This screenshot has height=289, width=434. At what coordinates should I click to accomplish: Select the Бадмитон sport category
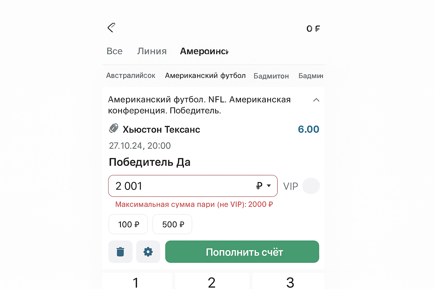tap(271, 76)
